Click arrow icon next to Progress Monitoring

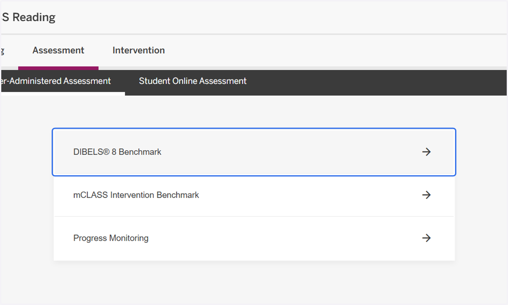[427, 238]
